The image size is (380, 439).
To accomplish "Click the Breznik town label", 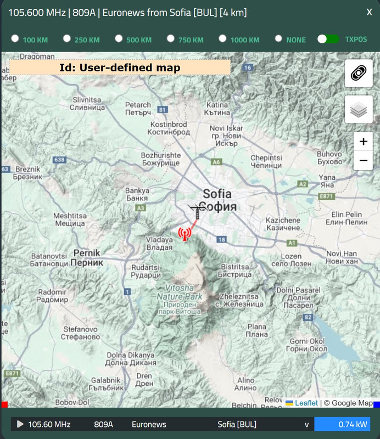I will point(27,173).
